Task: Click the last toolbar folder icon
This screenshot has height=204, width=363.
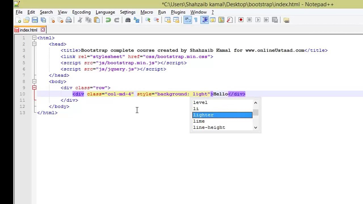Action: point(286,20)
